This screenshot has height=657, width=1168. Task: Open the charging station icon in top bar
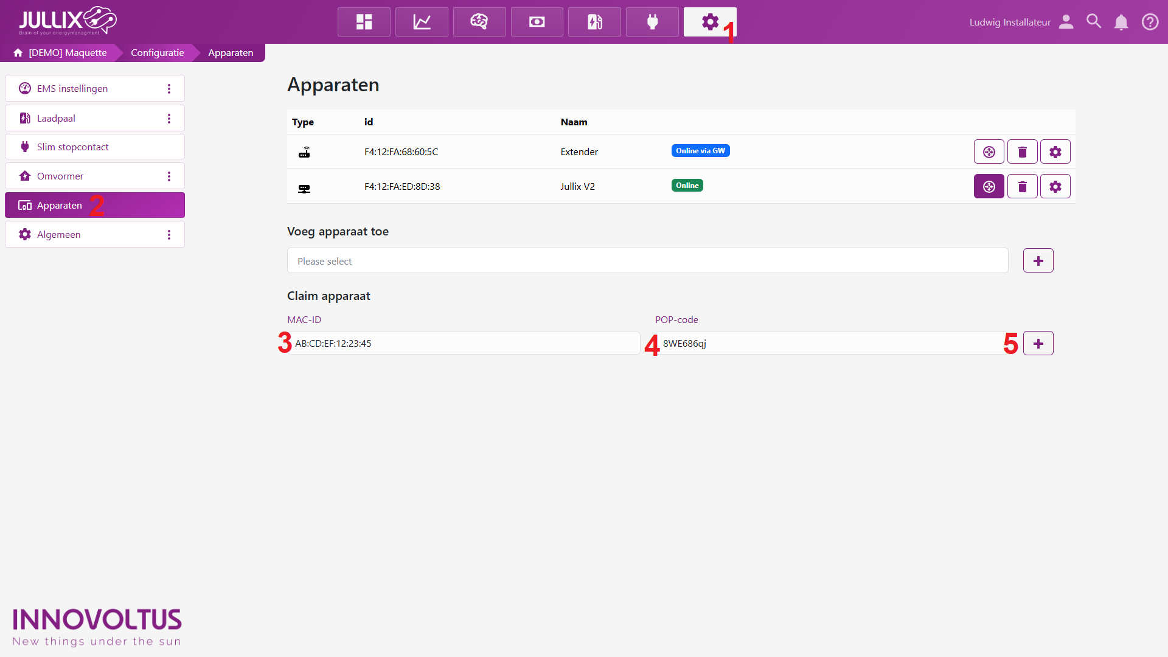[x=594, y=22]
